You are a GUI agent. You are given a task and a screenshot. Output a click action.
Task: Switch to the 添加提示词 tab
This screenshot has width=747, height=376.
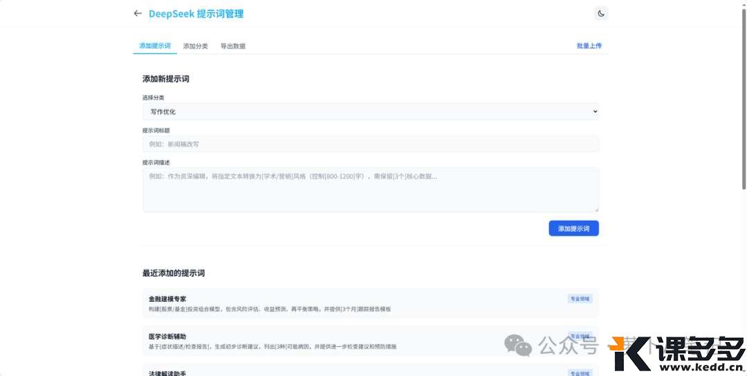pos(155,46)
